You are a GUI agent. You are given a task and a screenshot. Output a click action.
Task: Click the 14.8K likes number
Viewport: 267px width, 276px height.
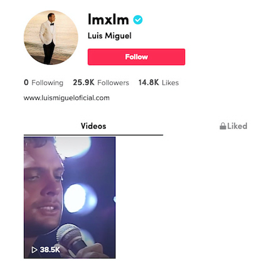tap(149, 82)
